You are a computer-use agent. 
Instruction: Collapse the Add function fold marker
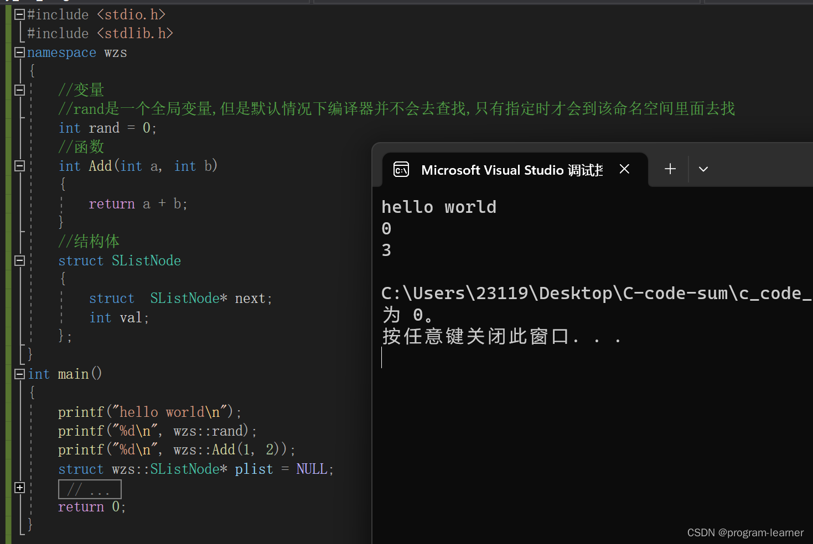click(19, 166)
